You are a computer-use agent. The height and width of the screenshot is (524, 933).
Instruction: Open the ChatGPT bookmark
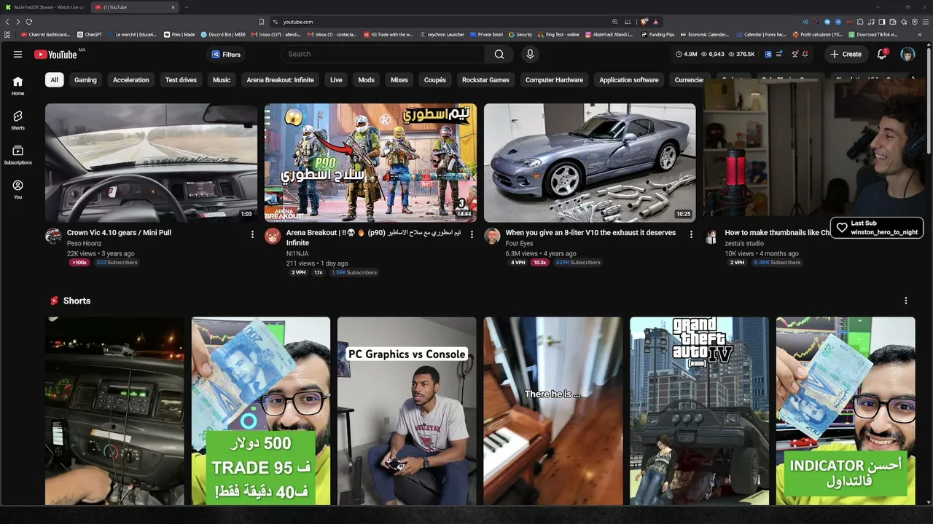[x=90, y=34]
